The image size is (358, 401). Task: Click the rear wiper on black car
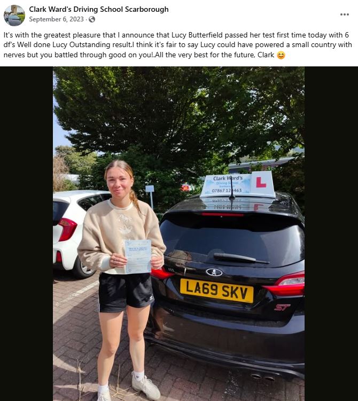click(x=240, y=258)
